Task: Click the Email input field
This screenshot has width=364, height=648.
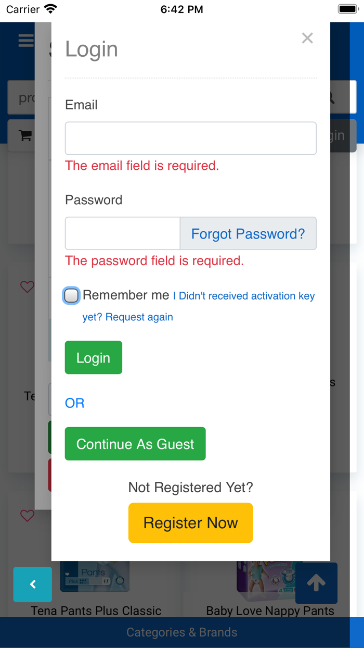Action: [190, 139]
